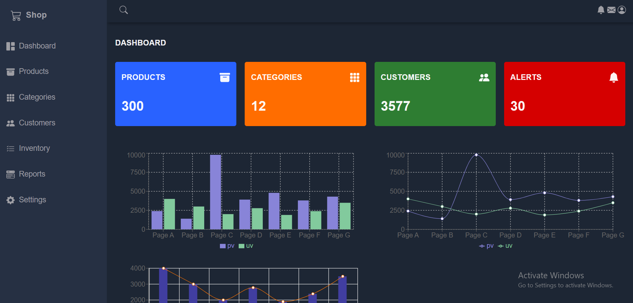This screenshot has height=303, width=633.
Task: Click the Dashboard sidebar icon
Action: (11, 46)
